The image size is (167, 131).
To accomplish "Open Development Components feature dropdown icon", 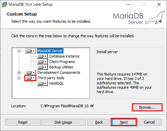I will 30,72.
